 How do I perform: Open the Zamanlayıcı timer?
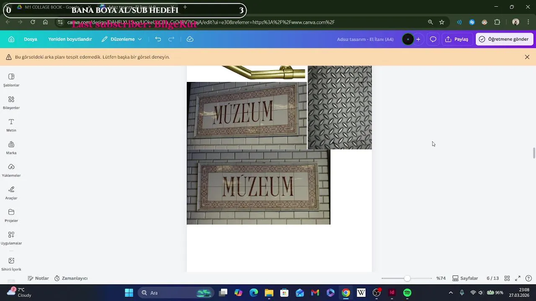pos(71,278)
